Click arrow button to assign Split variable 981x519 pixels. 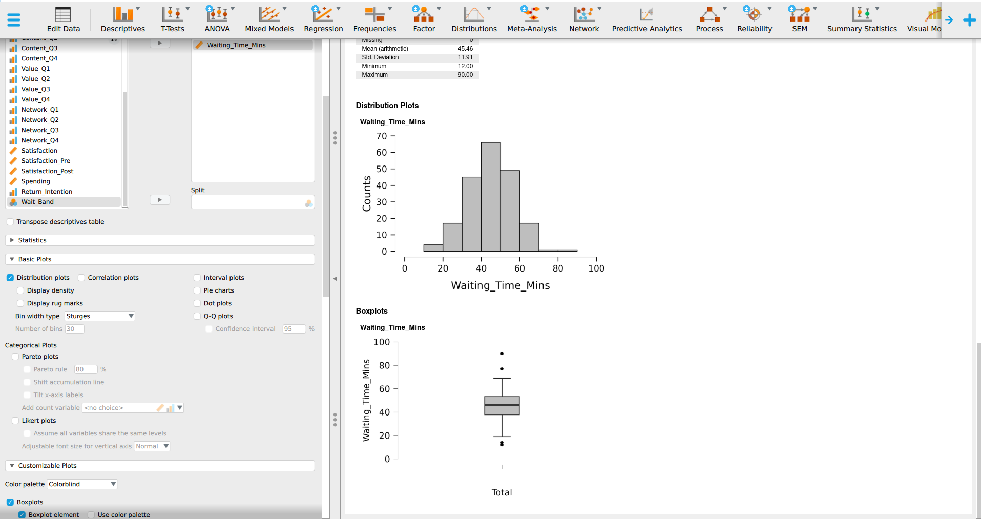(x=160, y=200)
